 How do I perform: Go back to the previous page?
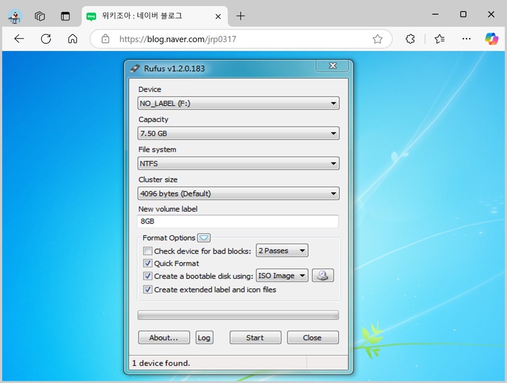point(19,39)
